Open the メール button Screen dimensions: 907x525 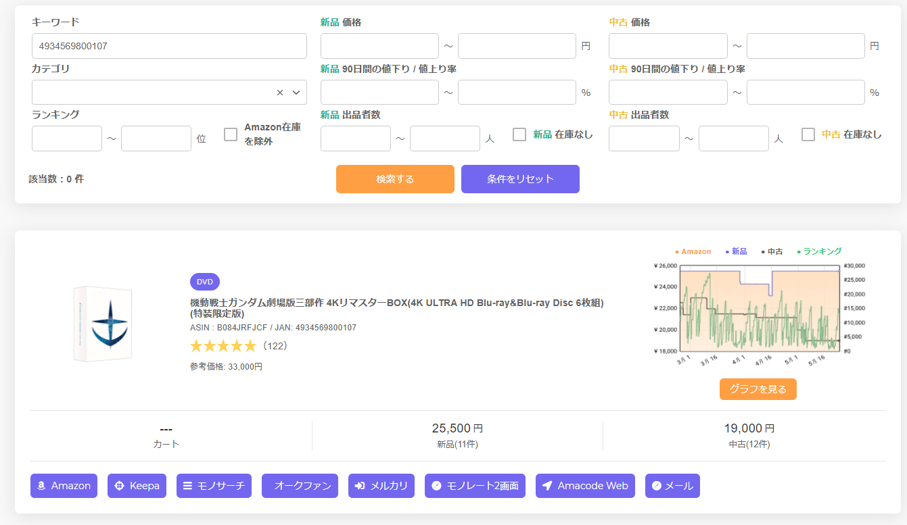click(672, 486)
